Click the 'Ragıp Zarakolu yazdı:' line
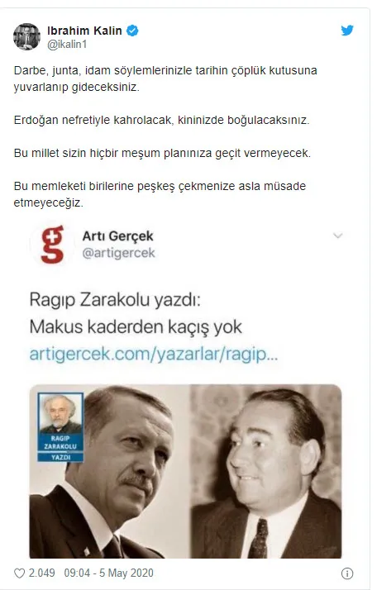Screen dimensions: 377x590 115,300
